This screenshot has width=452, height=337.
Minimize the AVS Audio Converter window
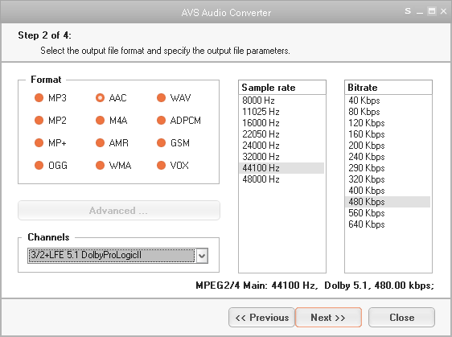419,12
